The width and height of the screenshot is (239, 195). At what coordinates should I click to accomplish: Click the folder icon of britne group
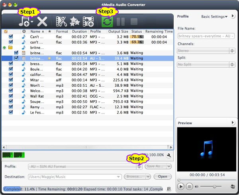[10, 48]
